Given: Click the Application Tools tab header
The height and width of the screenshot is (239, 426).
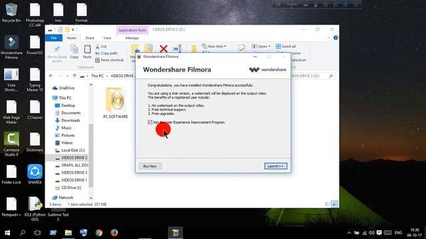Looking at the screenshot, I should [132, 30].
